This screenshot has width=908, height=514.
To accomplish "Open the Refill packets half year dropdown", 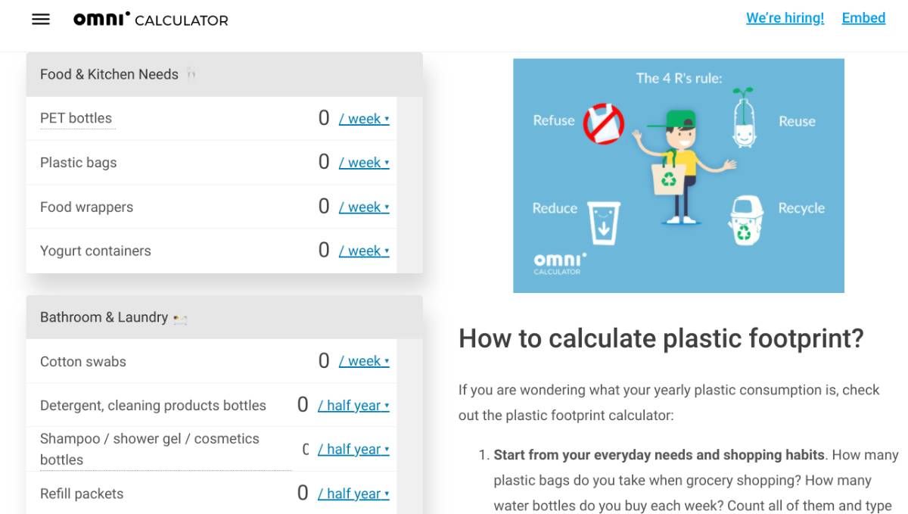I will coord(353,494).
